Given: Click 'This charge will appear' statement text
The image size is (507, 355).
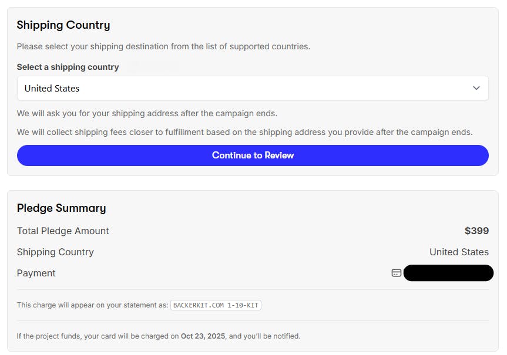Looking at the screenshot, I should 92,305.
